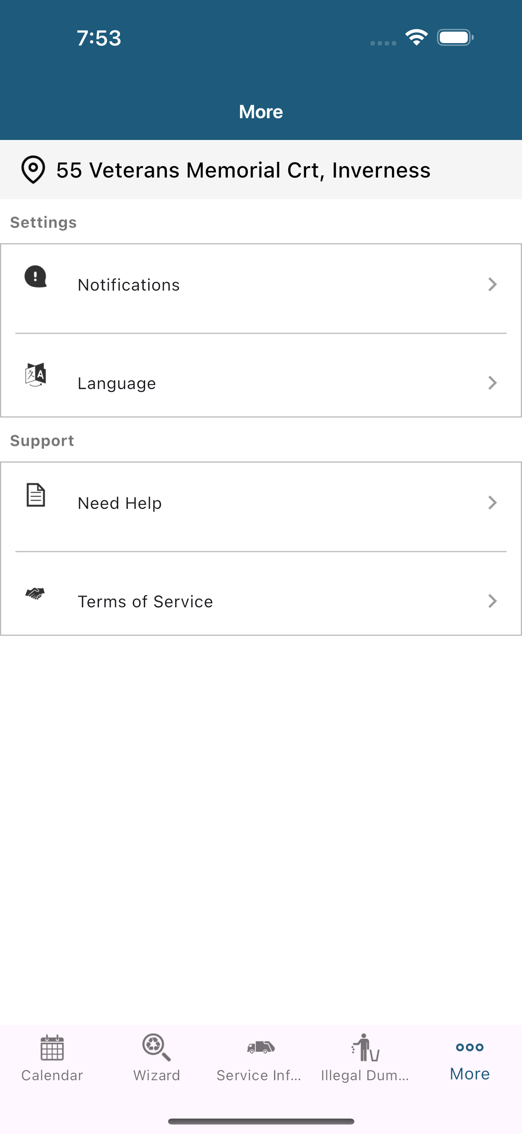Switch to the Wizard tab label

157,1075
